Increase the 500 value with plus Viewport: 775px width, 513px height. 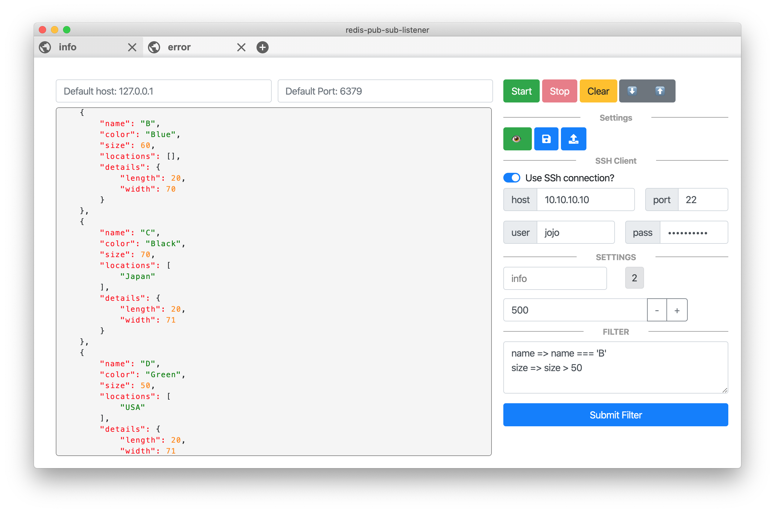(x=677, y=310)
